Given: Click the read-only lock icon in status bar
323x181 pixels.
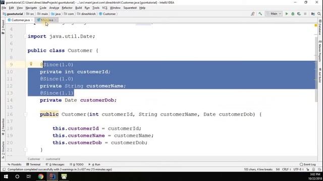Looking at the screenshot, I should pos(308,169).
